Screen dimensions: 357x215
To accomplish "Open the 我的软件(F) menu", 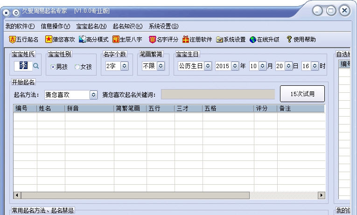I will [x=20, y=26].
